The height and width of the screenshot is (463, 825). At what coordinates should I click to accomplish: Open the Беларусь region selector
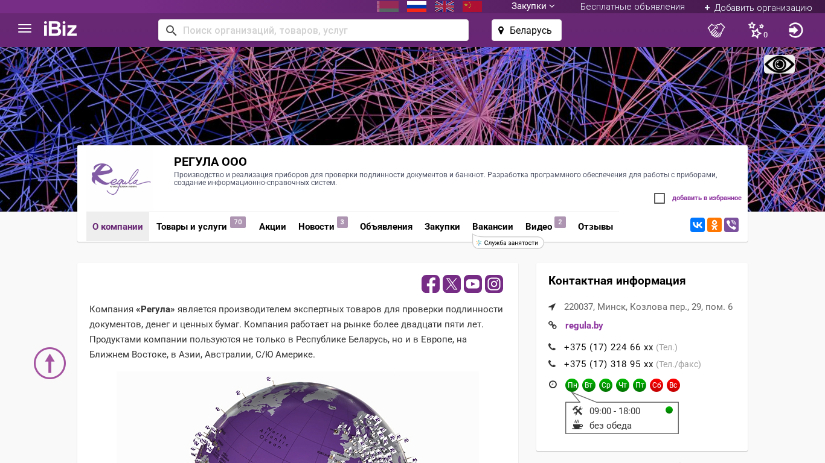click(527, 30)
